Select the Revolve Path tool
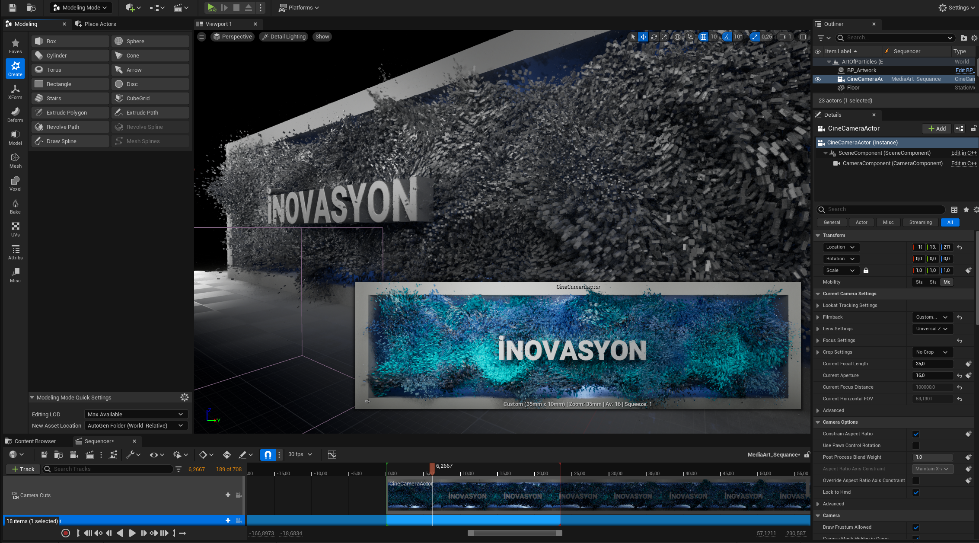 click(70, 127)
